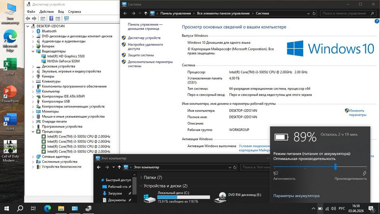Expand the Сетевые адаптеры node
380x214 pixels.
(33, 157)
